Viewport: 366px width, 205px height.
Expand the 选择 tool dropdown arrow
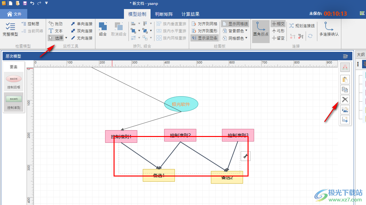pyautogui.click(x=66, y=38)
